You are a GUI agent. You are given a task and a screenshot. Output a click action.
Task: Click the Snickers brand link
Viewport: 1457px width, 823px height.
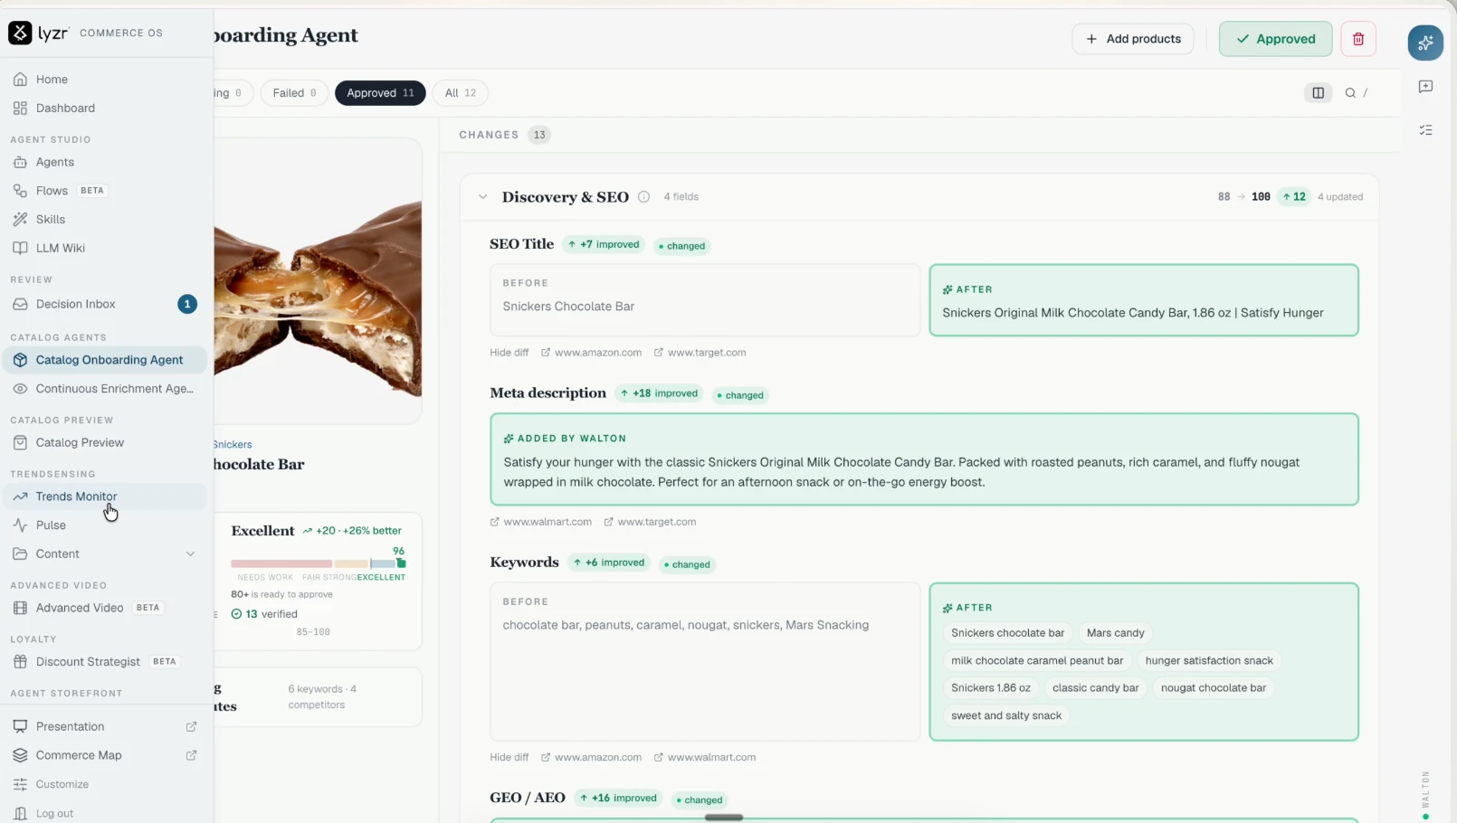tap(233, 445)
